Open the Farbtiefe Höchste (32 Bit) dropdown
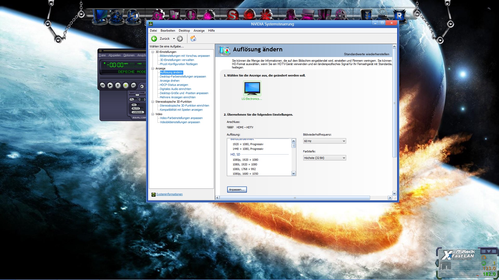The image size is (499, 280). coord(325,158)
